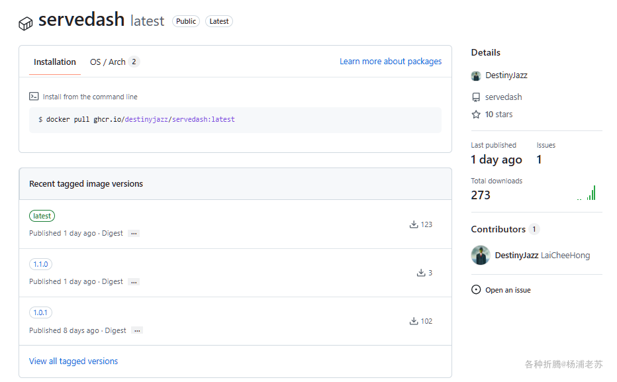Click download icon showing 123 downloads

coord(414,224)
